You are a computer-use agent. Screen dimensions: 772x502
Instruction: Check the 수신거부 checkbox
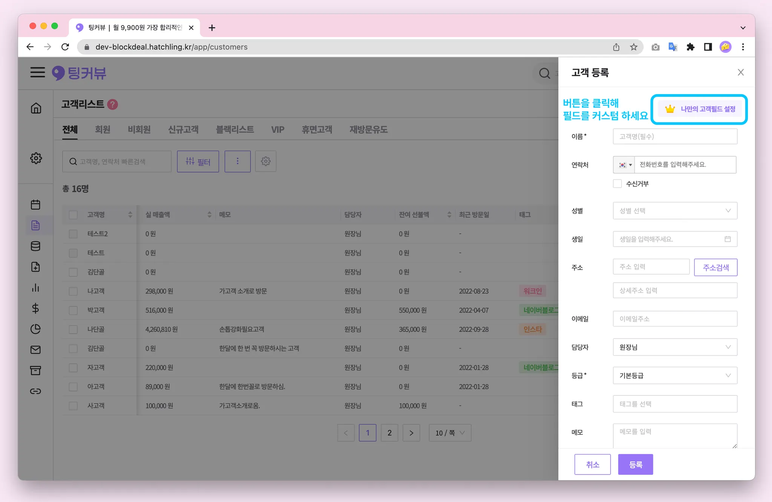pos(617,184)
